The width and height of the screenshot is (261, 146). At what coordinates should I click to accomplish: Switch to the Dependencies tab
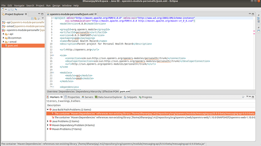[67, 92]
